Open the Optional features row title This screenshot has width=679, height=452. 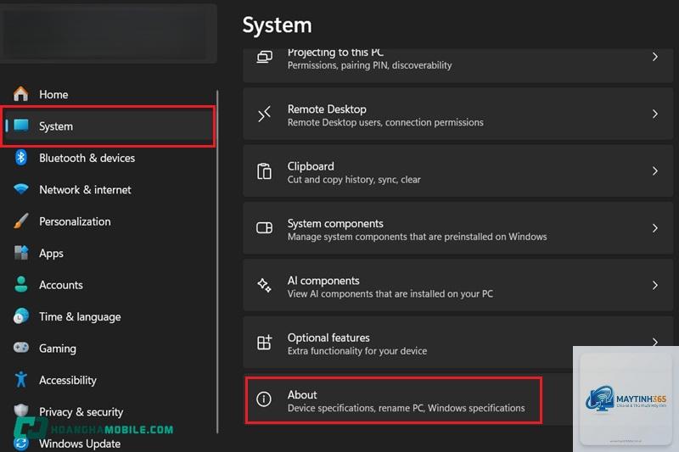[x=328, y=338]
